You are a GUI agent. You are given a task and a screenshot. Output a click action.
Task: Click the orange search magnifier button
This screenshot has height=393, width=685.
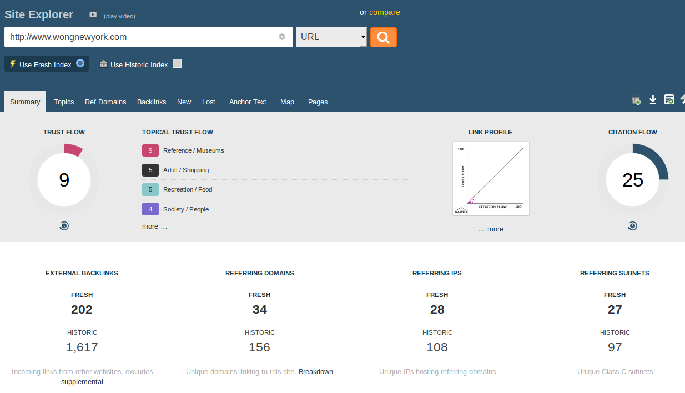point(383,37)
